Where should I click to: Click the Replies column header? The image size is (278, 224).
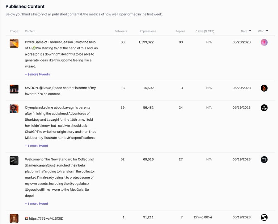[180, 31]
